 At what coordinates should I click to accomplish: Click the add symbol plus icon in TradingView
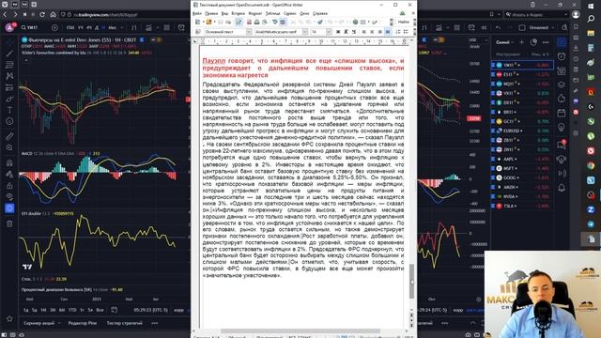coord(54,27)
